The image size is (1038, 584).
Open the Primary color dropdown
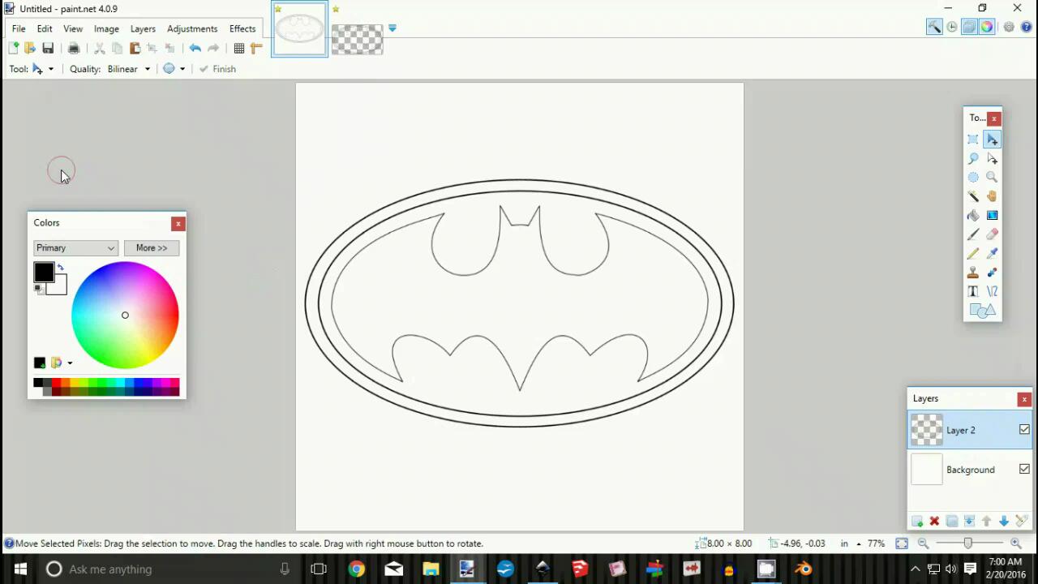pos(75,247)
